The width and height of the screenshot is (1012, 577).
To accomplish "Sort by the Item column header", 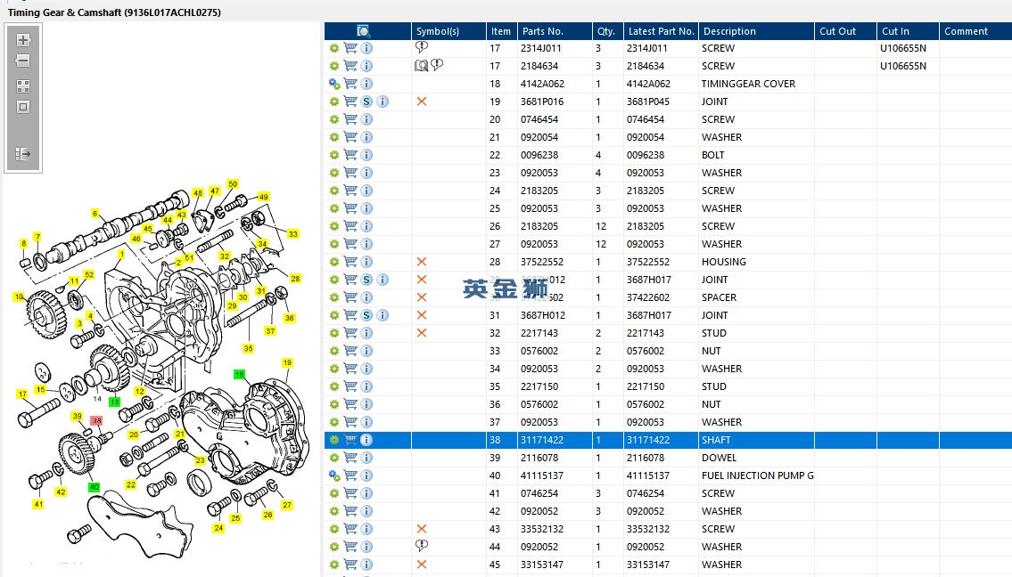I will pyautogui.click(x=501, y=31).
